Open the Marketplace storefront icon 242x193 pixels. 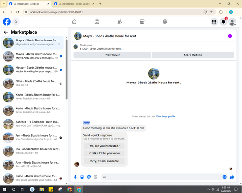coord(142,22)
